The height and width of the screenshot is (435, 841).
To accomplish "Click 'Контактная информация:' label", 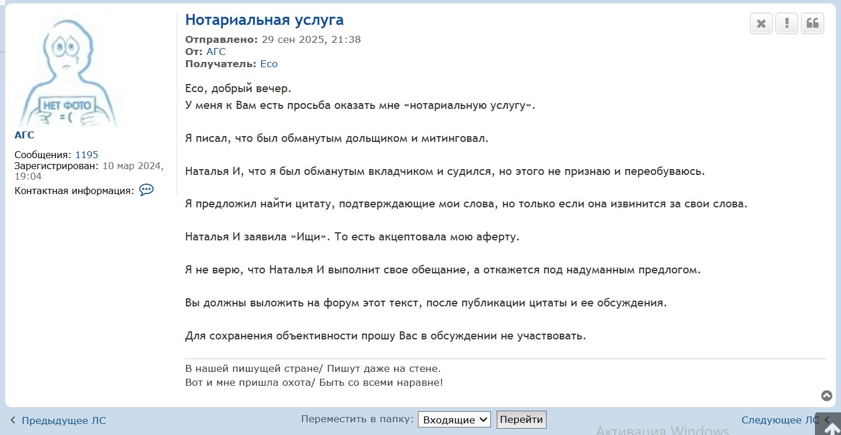I will point(74,191).
